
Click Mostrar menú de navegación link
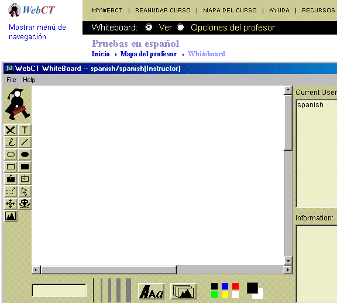click(x=37, y=32)
